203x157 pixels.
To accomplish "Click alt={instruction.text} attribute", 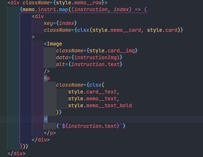I will (89, 64).
